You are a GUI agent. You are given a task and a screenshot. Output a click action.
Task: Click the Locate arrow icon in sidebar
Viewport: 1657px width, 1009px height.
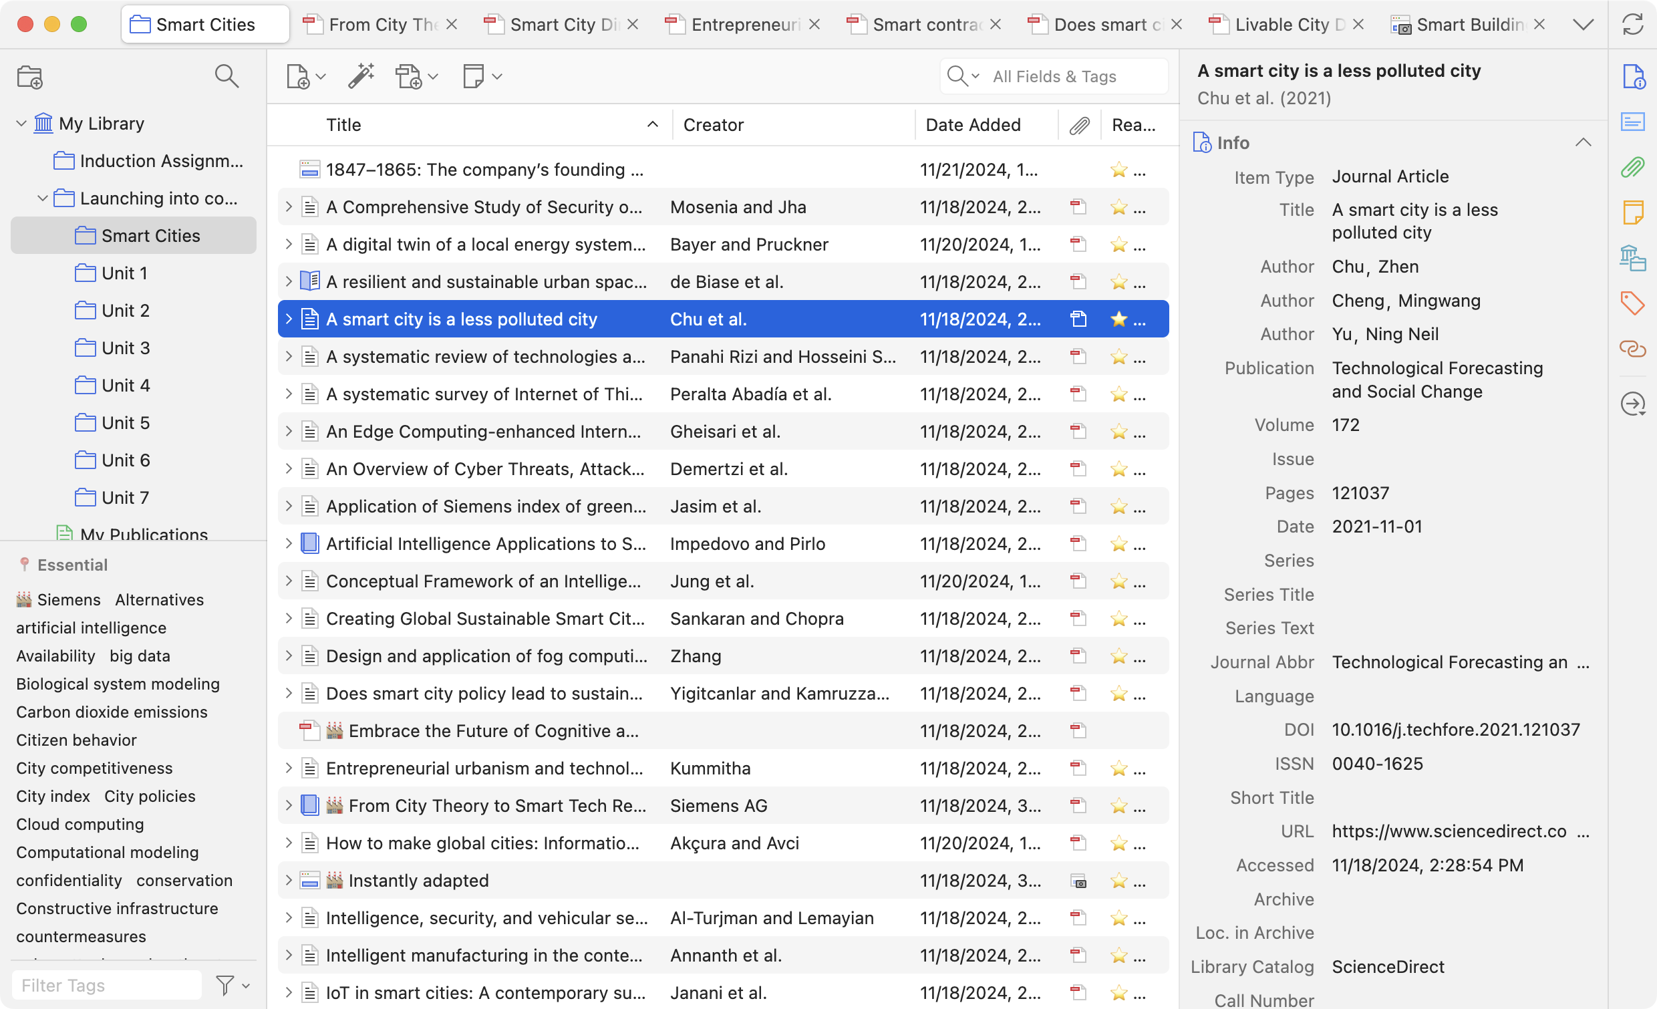coord(1632,404)
